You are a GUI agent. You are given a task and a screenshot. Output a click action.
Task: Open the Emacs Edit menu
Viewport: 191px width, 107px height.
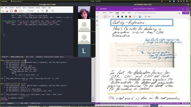(x=6, y=8)
